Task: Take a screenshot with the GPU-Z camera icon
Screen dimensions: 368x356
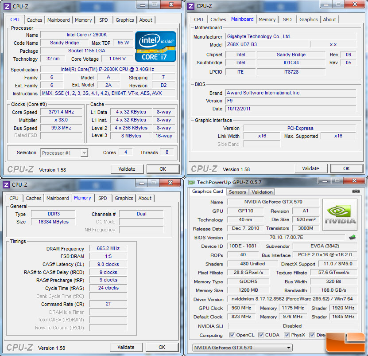Action: pyautogui.click(x=356, y=191)
